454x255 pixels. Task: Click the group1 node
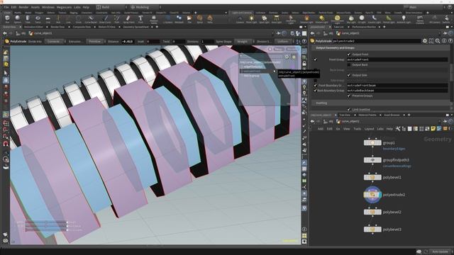[x=372, y=142]
